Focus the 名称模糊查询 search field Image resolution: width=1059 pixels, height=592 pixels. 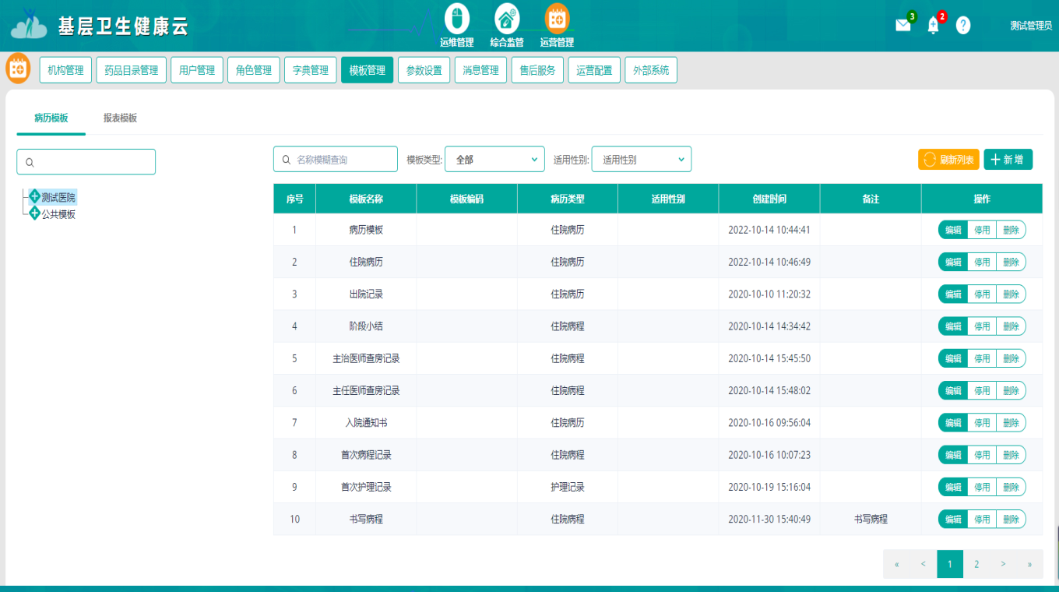pyautogui.click(x=336, y=159)
